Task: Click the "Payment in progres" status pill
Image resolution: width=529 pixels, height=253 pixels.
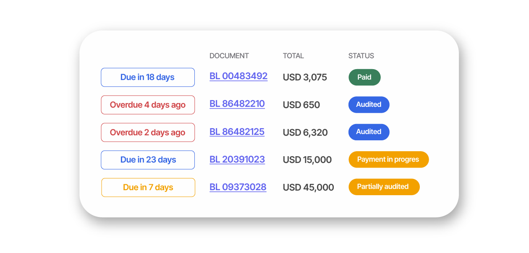Action: pos(388,160)
